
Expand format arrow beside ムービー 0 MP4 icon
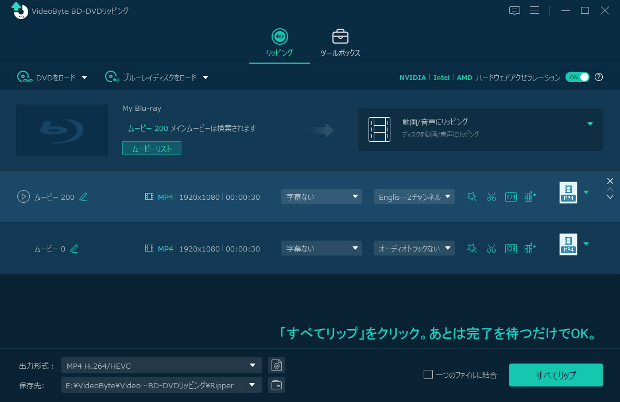pyautogui.click(x=586, y=243)
